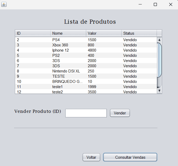Focus the Vender Produto ID text field
The width and height of the screenshot is (178, 166).
click(x=86, y=113)
